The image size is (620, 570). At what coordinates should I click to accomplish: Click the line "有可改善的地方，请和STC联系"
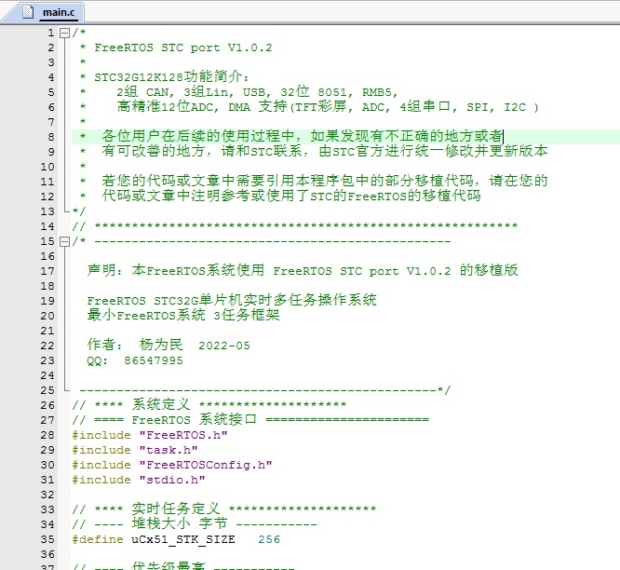pos(325,151)
